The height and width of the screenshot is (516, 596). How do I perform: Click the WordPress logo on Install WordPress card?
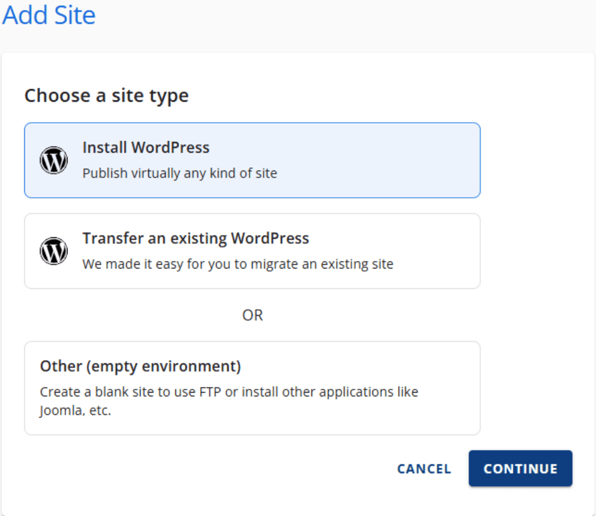point(54,160)
